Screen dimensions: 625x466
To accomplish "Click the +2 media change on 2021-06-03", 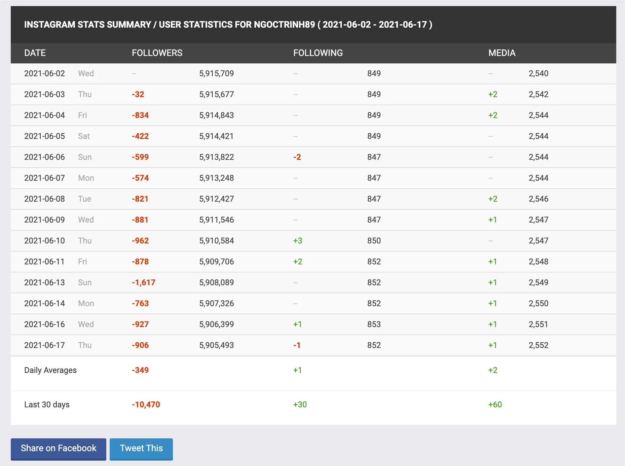I will point(493,94).
